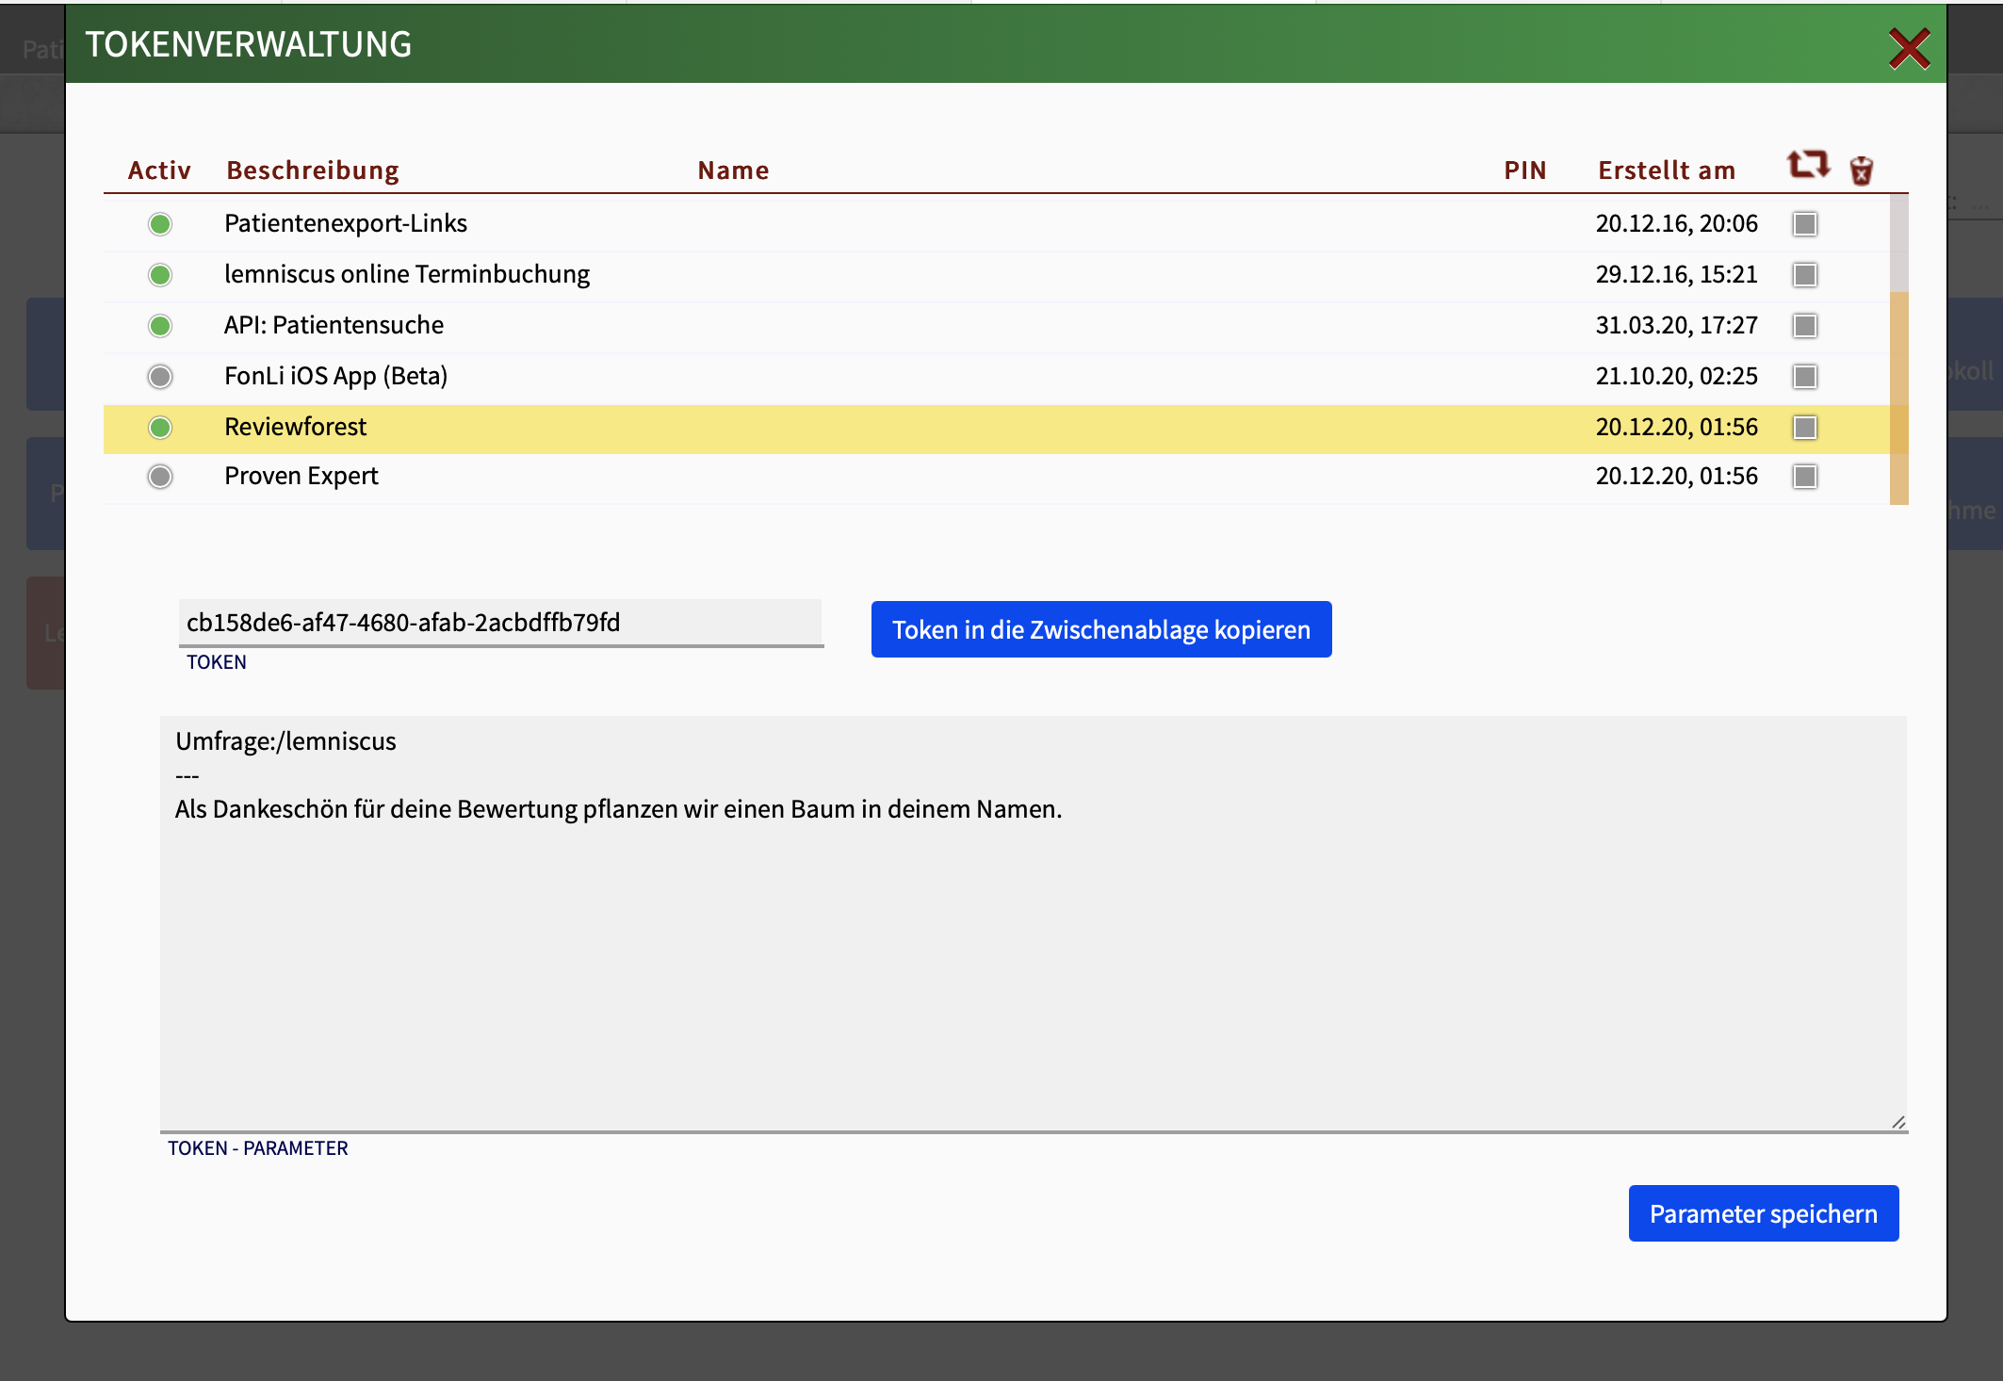2003x1381 pixels.
Task: Click the date 29.12.16, 15:21
Action: (1677, 274)
